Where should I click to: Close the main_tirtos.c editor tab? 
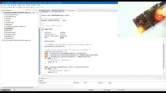click(77, 10)
